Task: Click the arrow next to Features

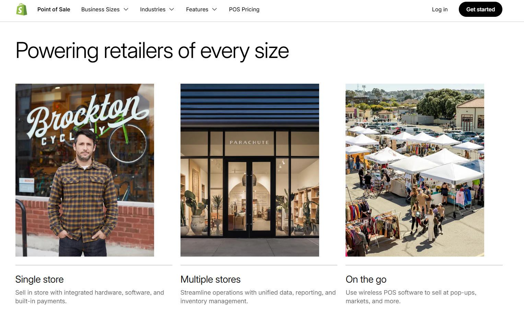Action: point(214,9)
